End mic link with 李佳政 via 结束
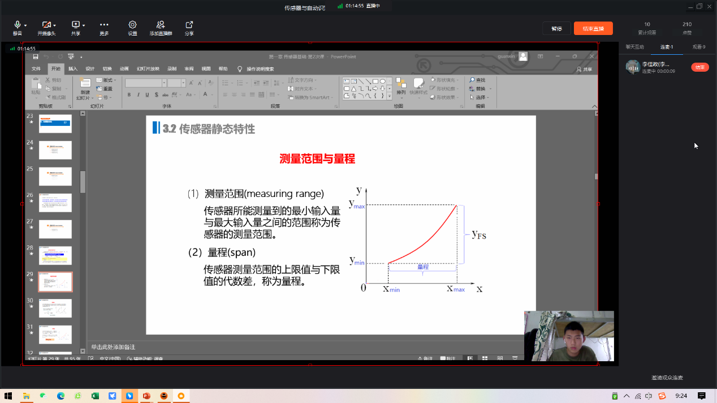The image size is (717, 403). tap(699, 67)
